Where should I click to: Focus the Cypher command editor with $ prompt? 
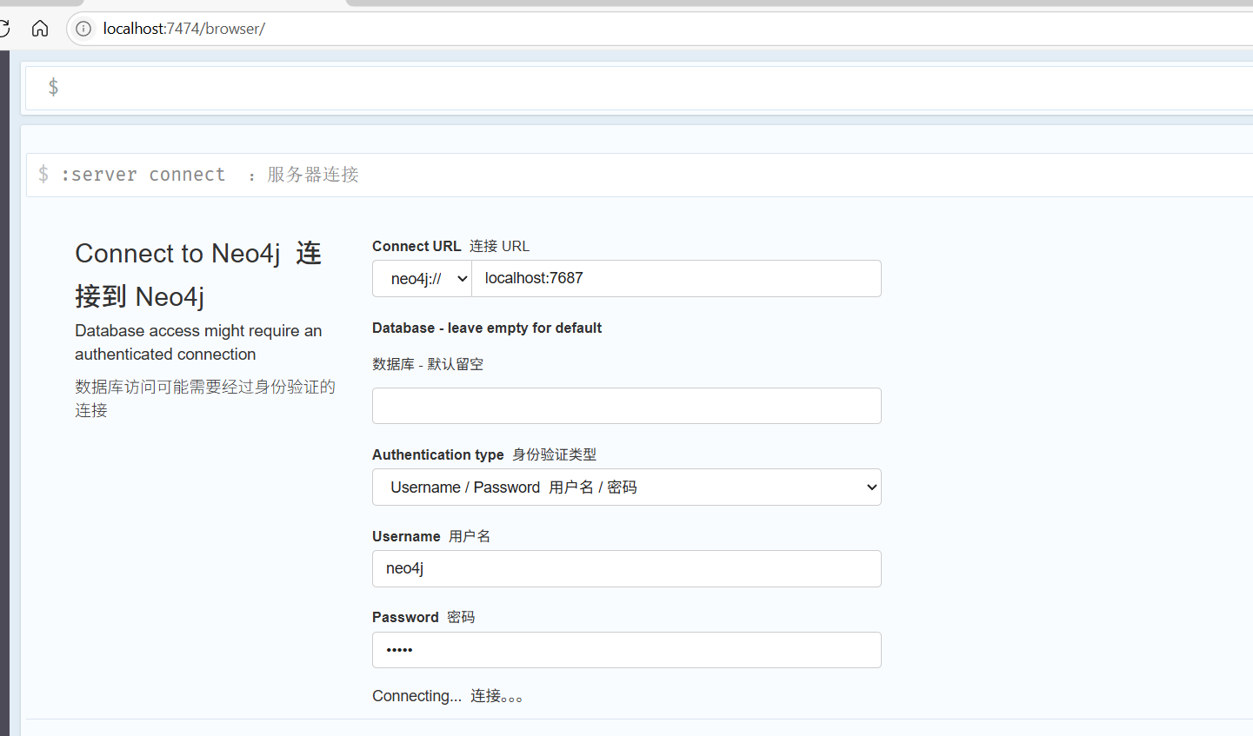pos(639,88)
